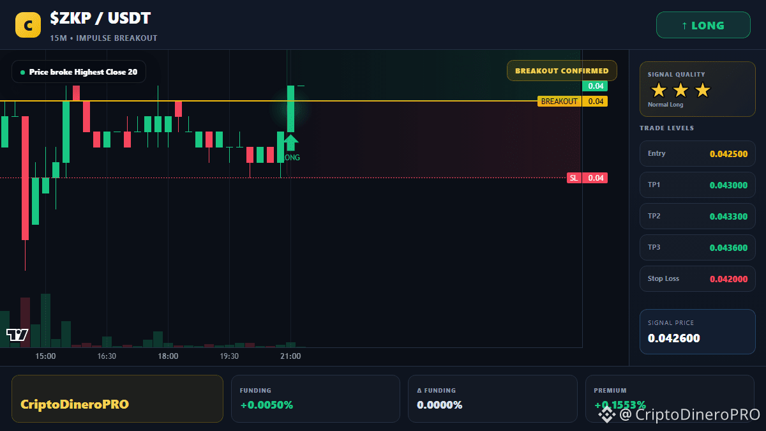Click the tall green breakout candle

point(290,109)
